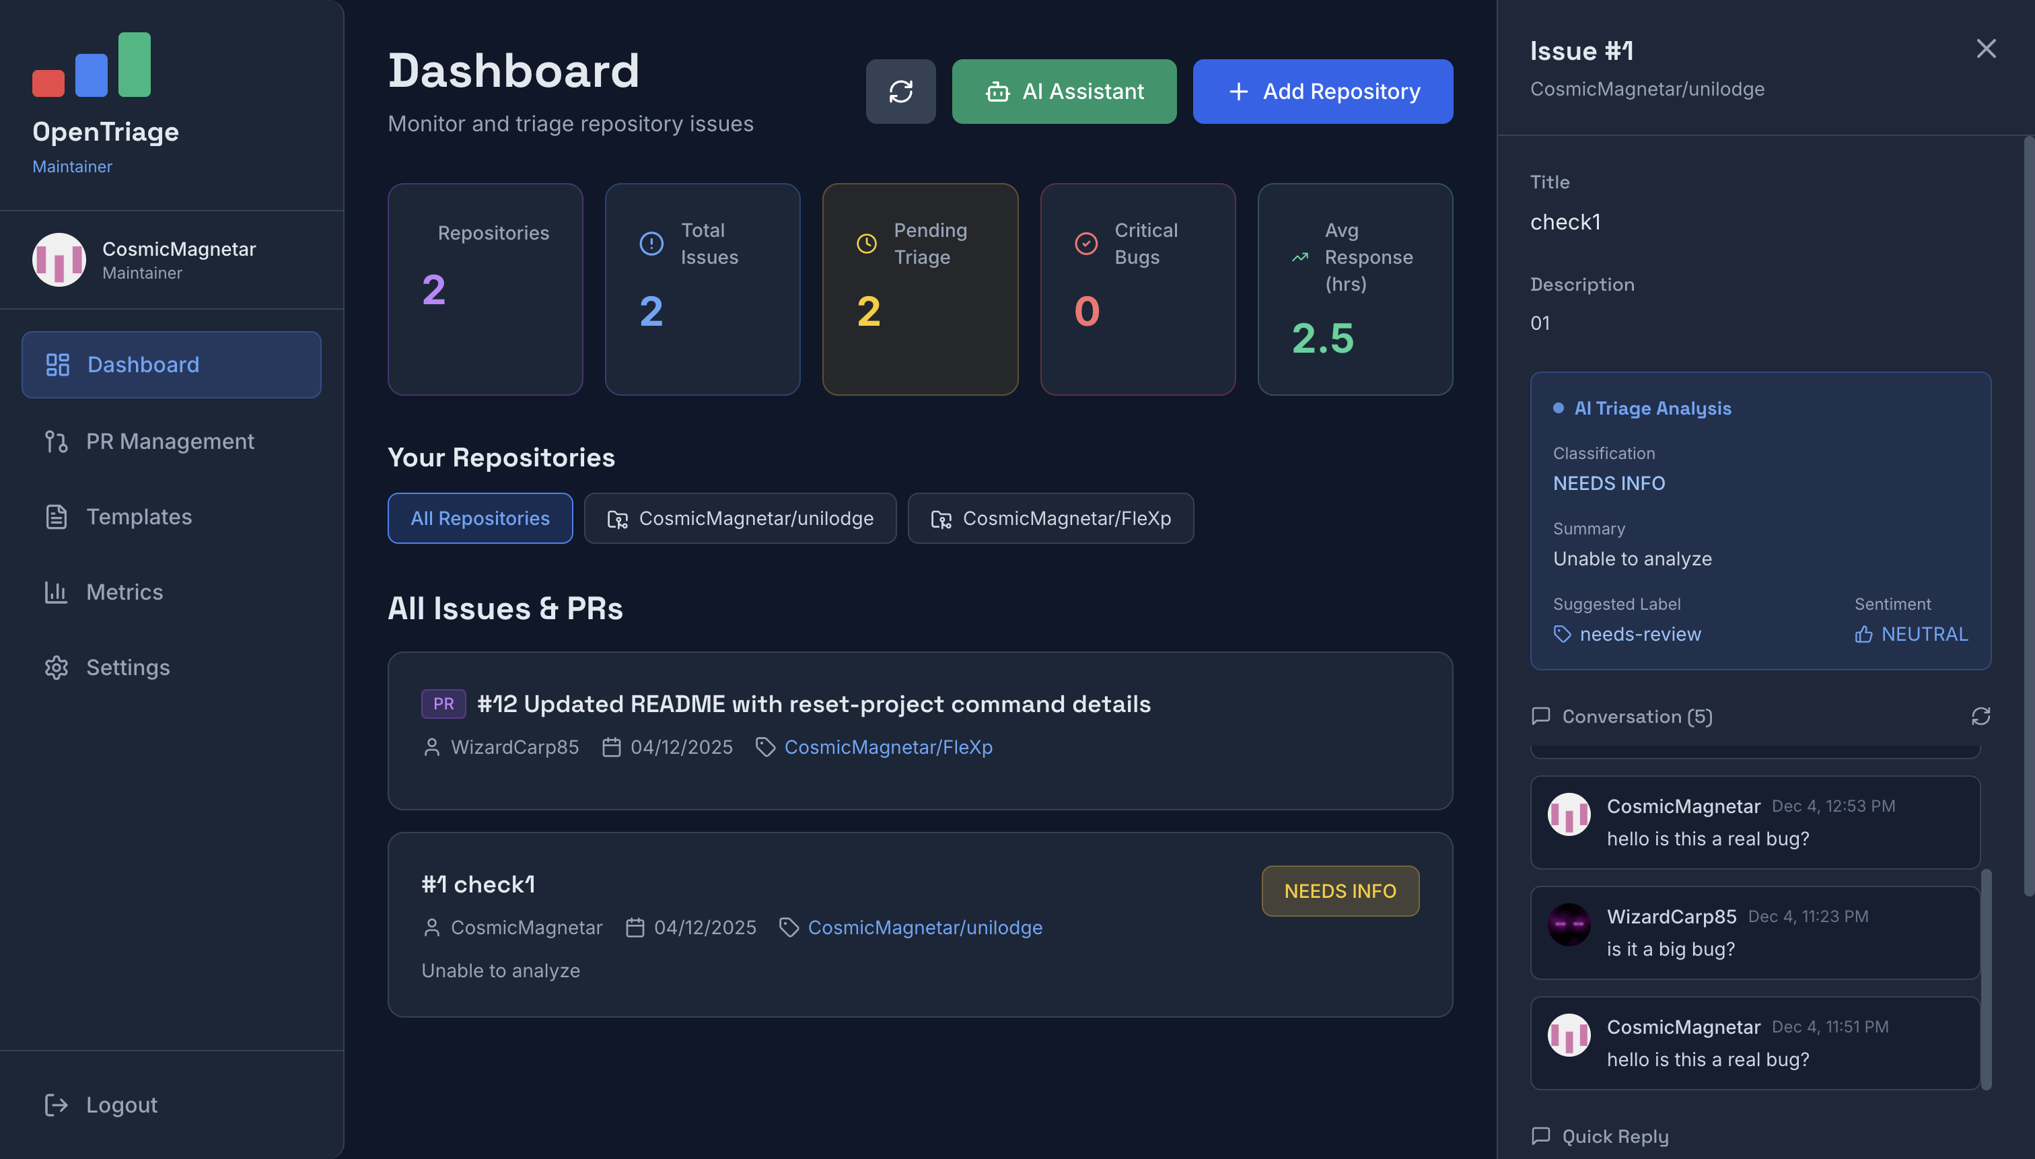Viewport: 2035px width, 1159px height.
Task: Open Metrics using its bar-chart sidebar icon
Action: point(56,592)
